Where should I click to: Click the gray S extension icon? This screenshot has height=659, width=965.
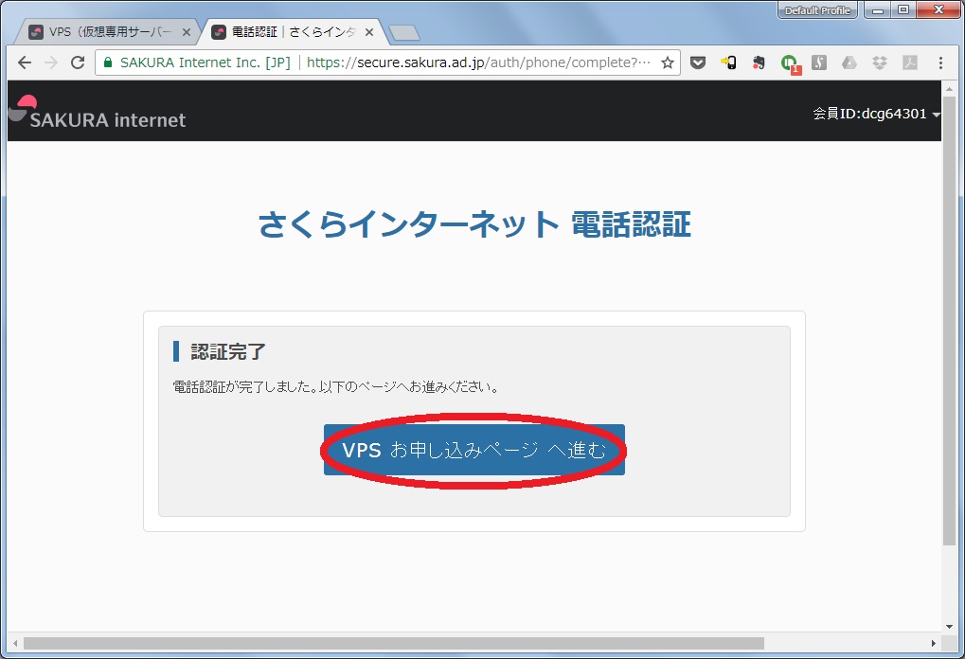pos(818,62)
